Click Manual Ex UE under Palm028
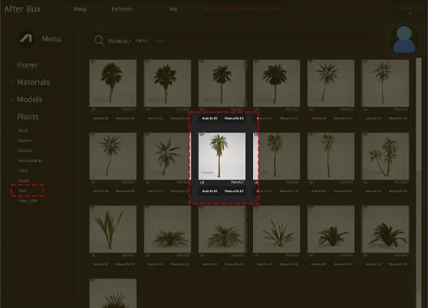This screenshot has width=428, height=308. tap(289, 191)
